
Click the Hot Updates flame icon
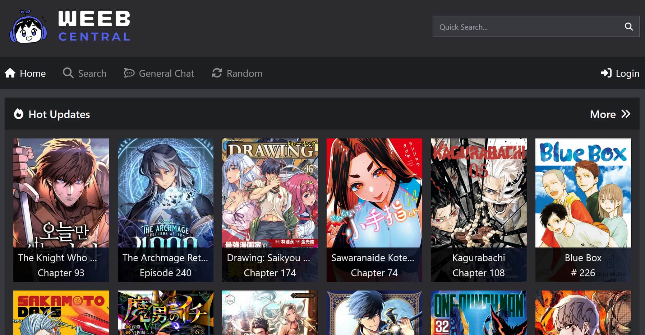19,114
